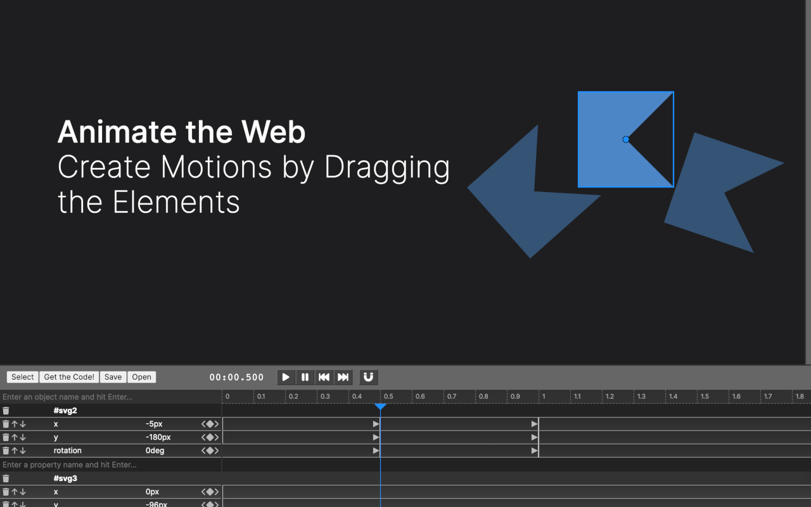Move the rotation property up
The height and width of the screenshot is (507, 811).
[x=15, y=451]
